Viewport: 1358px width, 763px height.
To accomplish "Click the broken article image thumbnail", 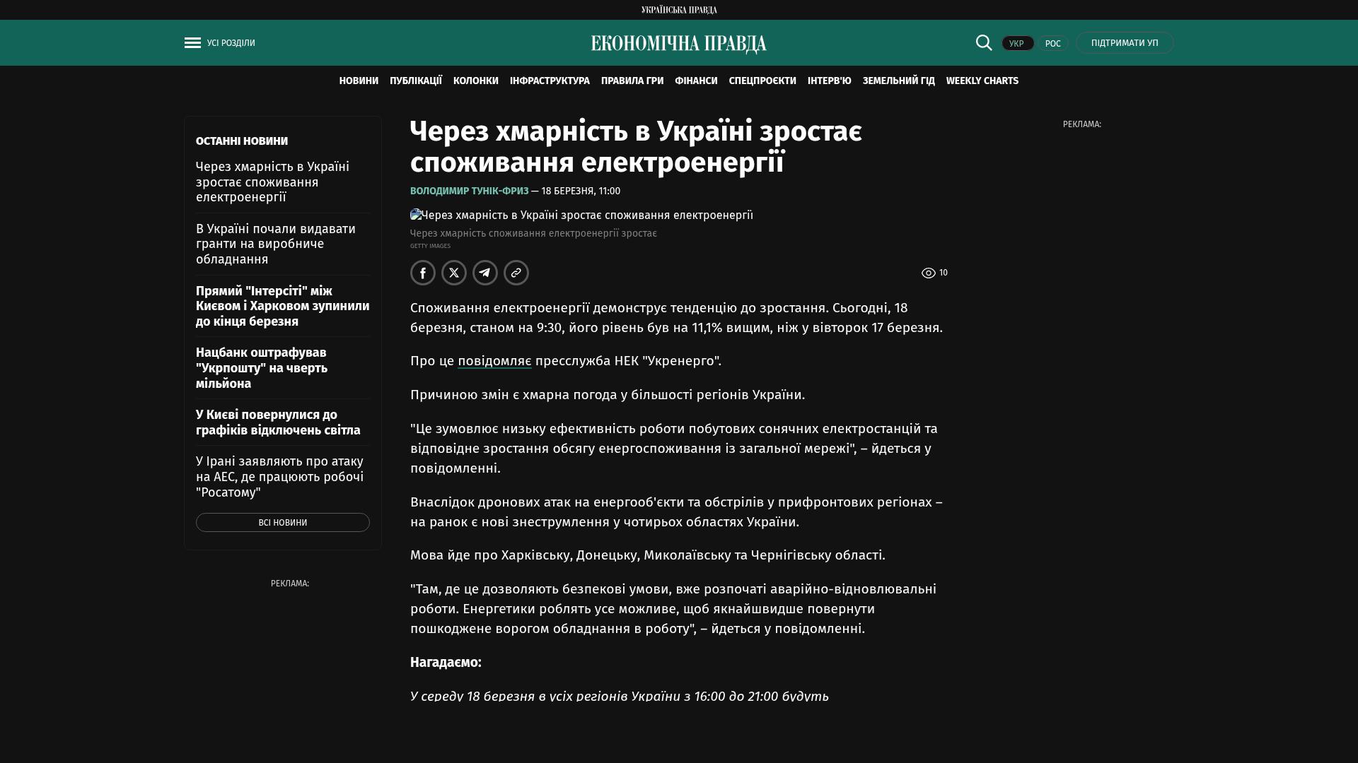I will pyautogui.click(x=416, y=215).
